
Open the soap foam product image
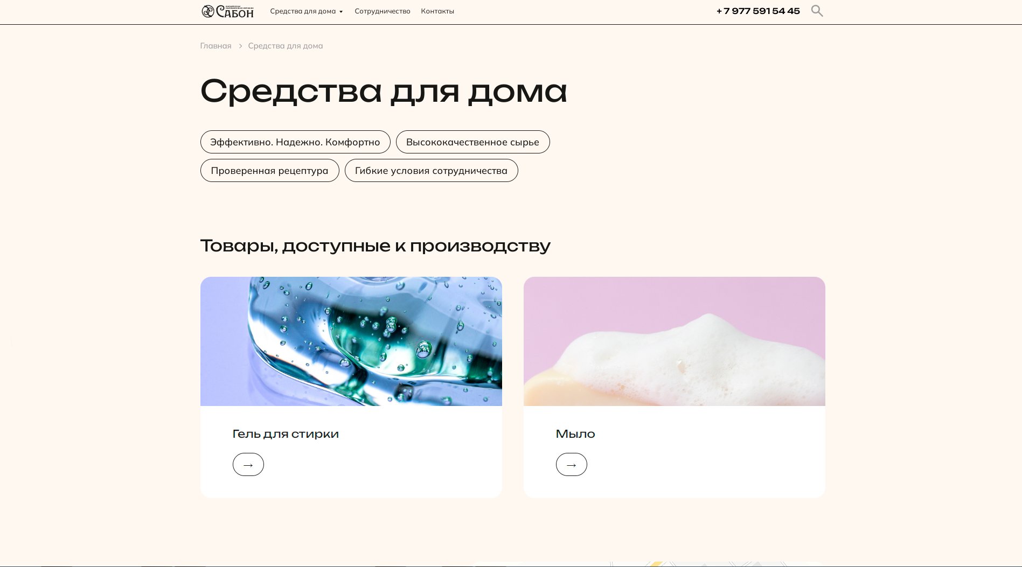(675, 341)
